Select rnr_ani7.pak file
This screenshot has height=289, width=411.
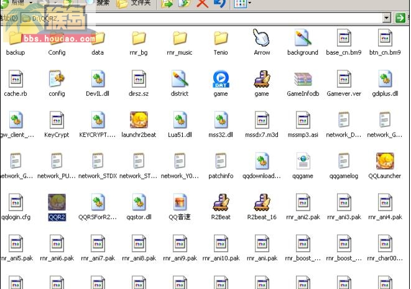tap(98, 249)
